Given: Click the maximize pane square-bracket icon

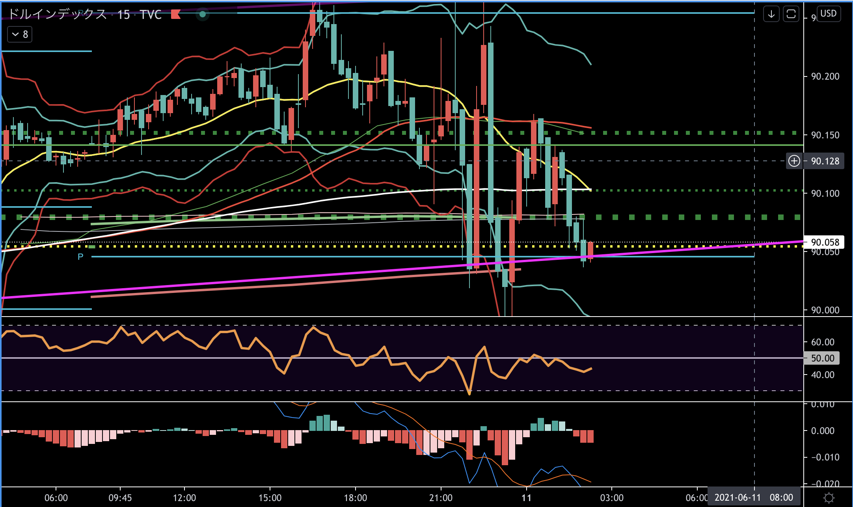Looking at the screenshot, I should tap(791, 14).
